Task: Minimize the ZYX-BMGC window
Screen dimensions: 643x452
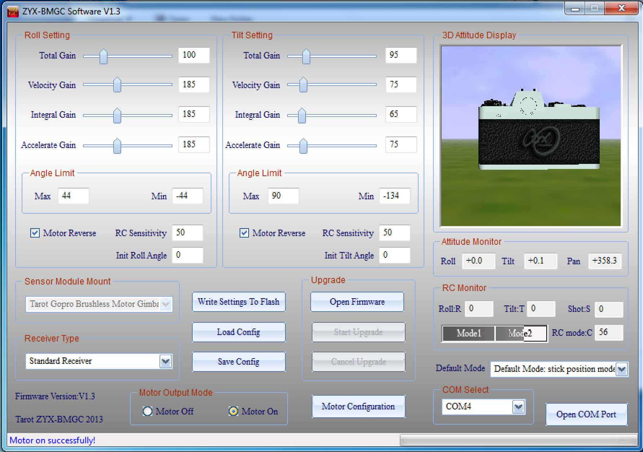Action: coord(575,9)
